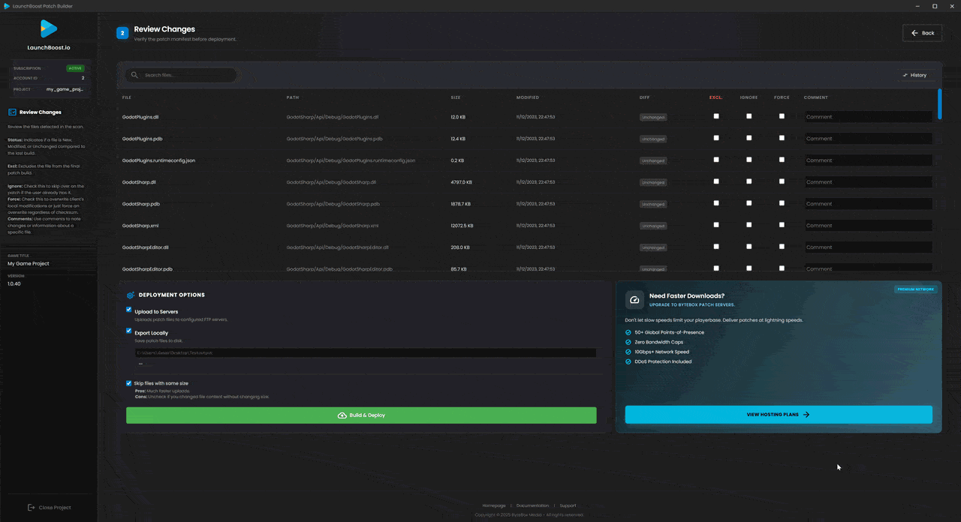Image resolution: width=961 pixels, height=522 pixels.
Task: Go back with the Back button
Action: [922, 33]
